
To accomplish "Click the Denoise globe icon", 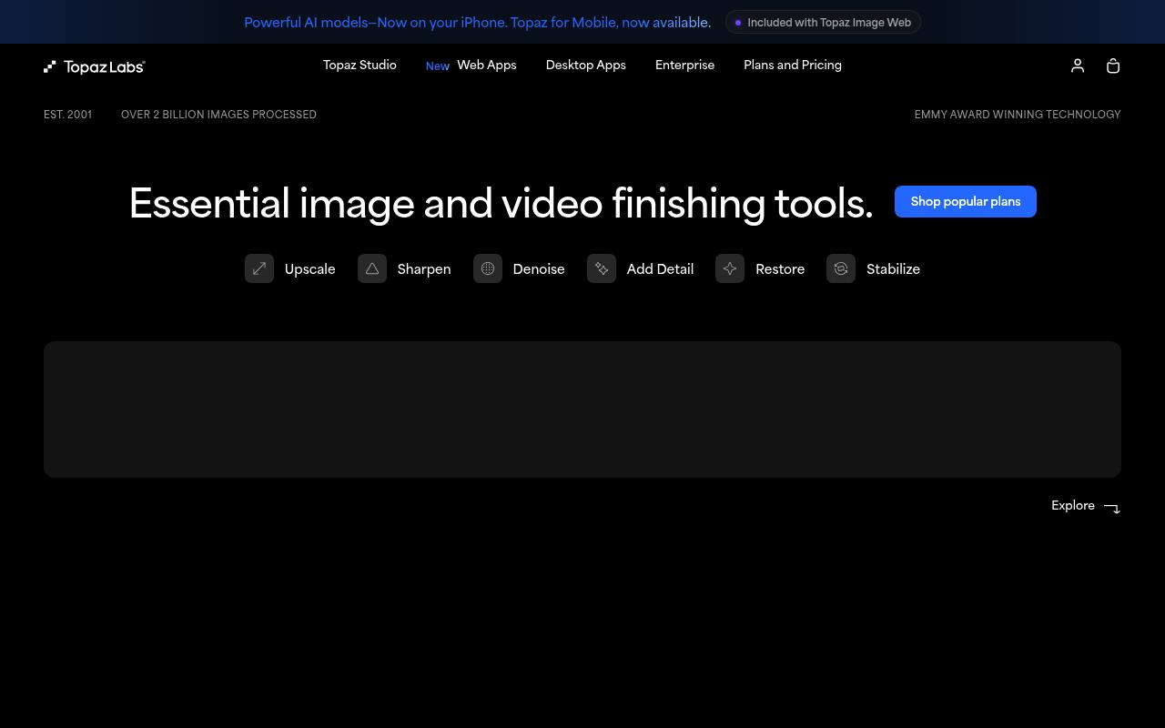I will point(488,268).
